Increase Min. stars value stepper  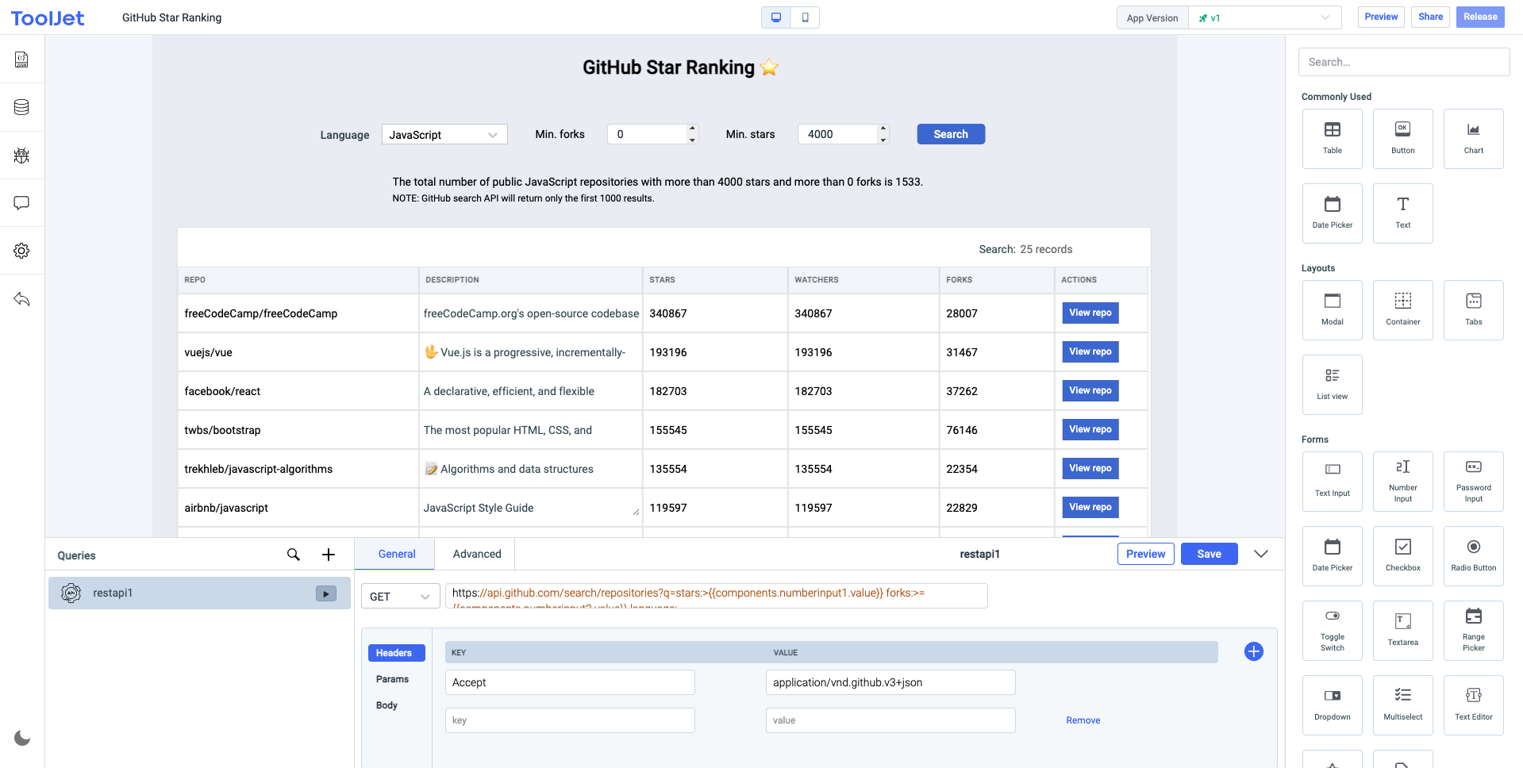coord(883,129)
